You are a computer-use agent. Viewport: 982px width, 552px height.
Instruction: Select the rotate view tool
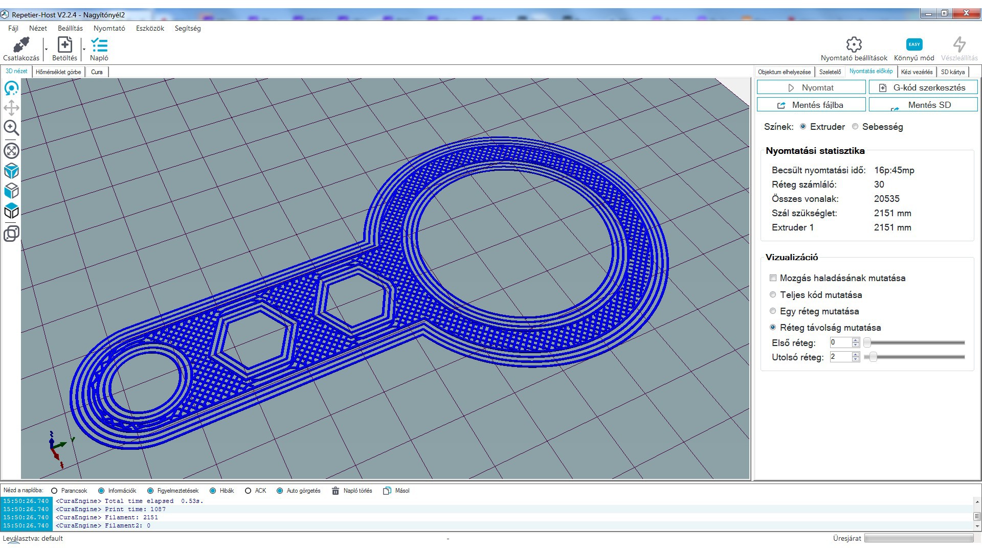[11, 88]
